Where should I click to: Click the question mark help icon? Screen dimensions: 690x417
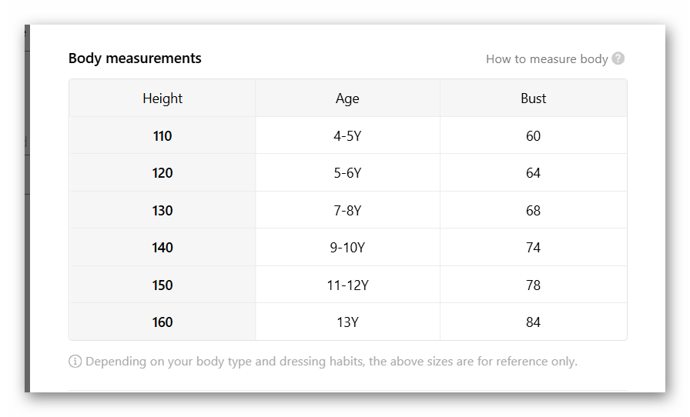(x=618, y=58)
